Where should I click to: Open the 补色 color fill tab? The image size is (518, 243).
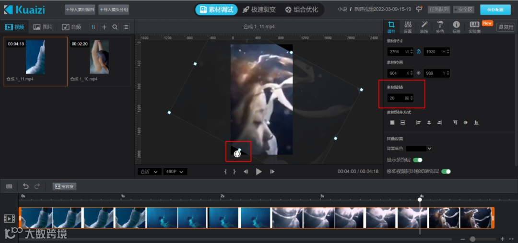440,27
